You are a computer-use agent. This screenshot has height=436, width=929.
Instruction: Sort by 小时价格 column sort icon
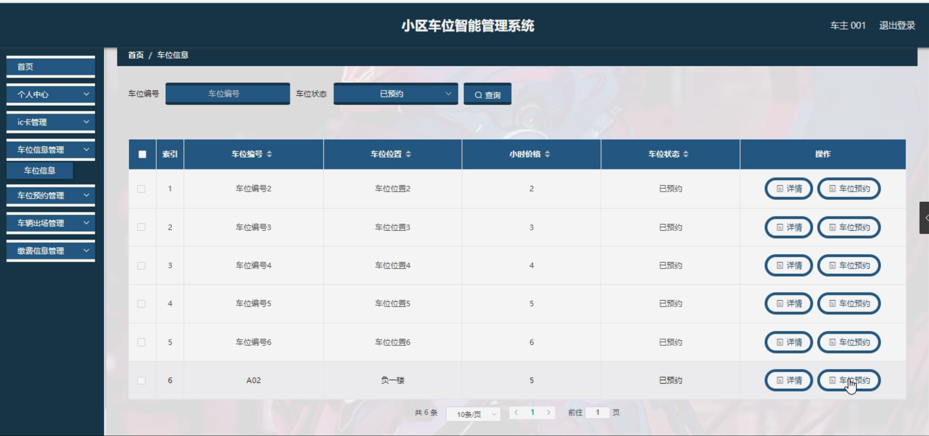[547, 154]
